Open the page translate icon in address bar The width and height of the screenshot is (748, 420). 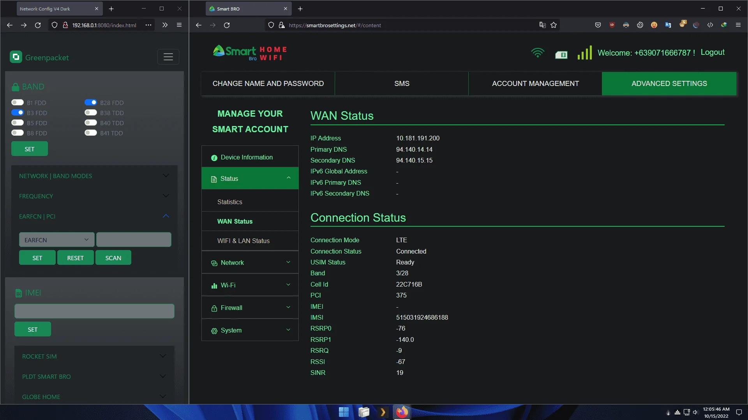point(542,25)
